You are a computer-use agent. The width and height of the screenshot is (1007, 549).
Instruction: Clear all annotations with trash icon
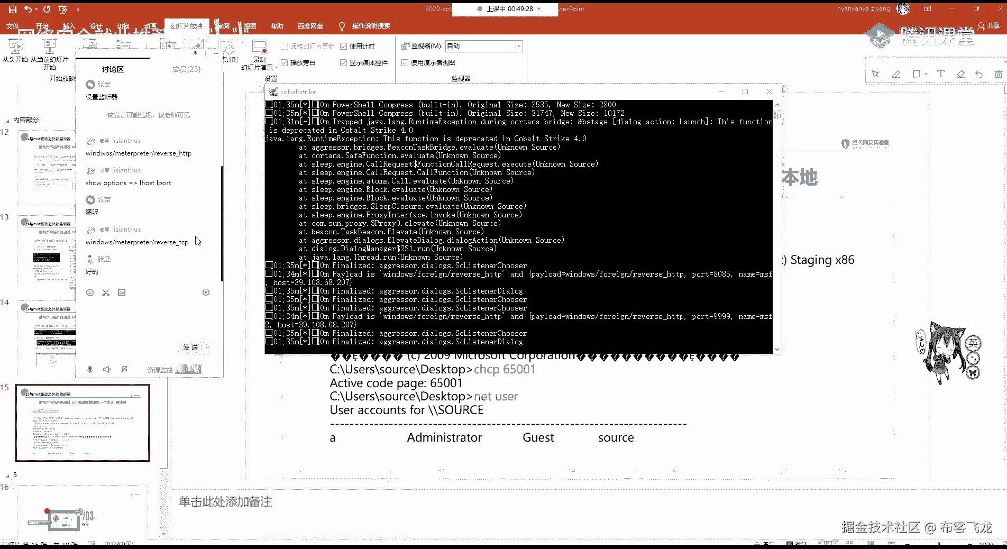(x=999, y=74)
